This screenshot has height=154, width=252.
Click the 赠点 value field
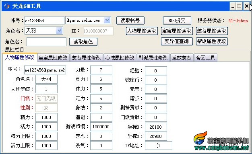(156, 99)
